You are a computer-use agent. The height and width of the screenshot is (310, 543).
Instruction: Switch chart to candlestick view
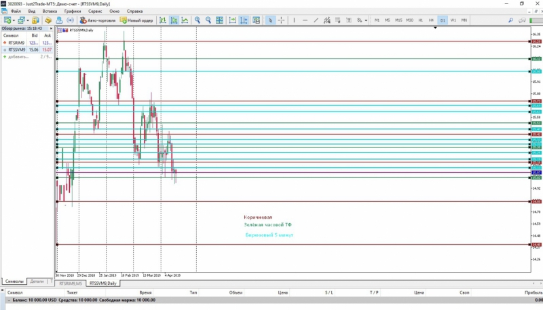click(x=173, y=20)
